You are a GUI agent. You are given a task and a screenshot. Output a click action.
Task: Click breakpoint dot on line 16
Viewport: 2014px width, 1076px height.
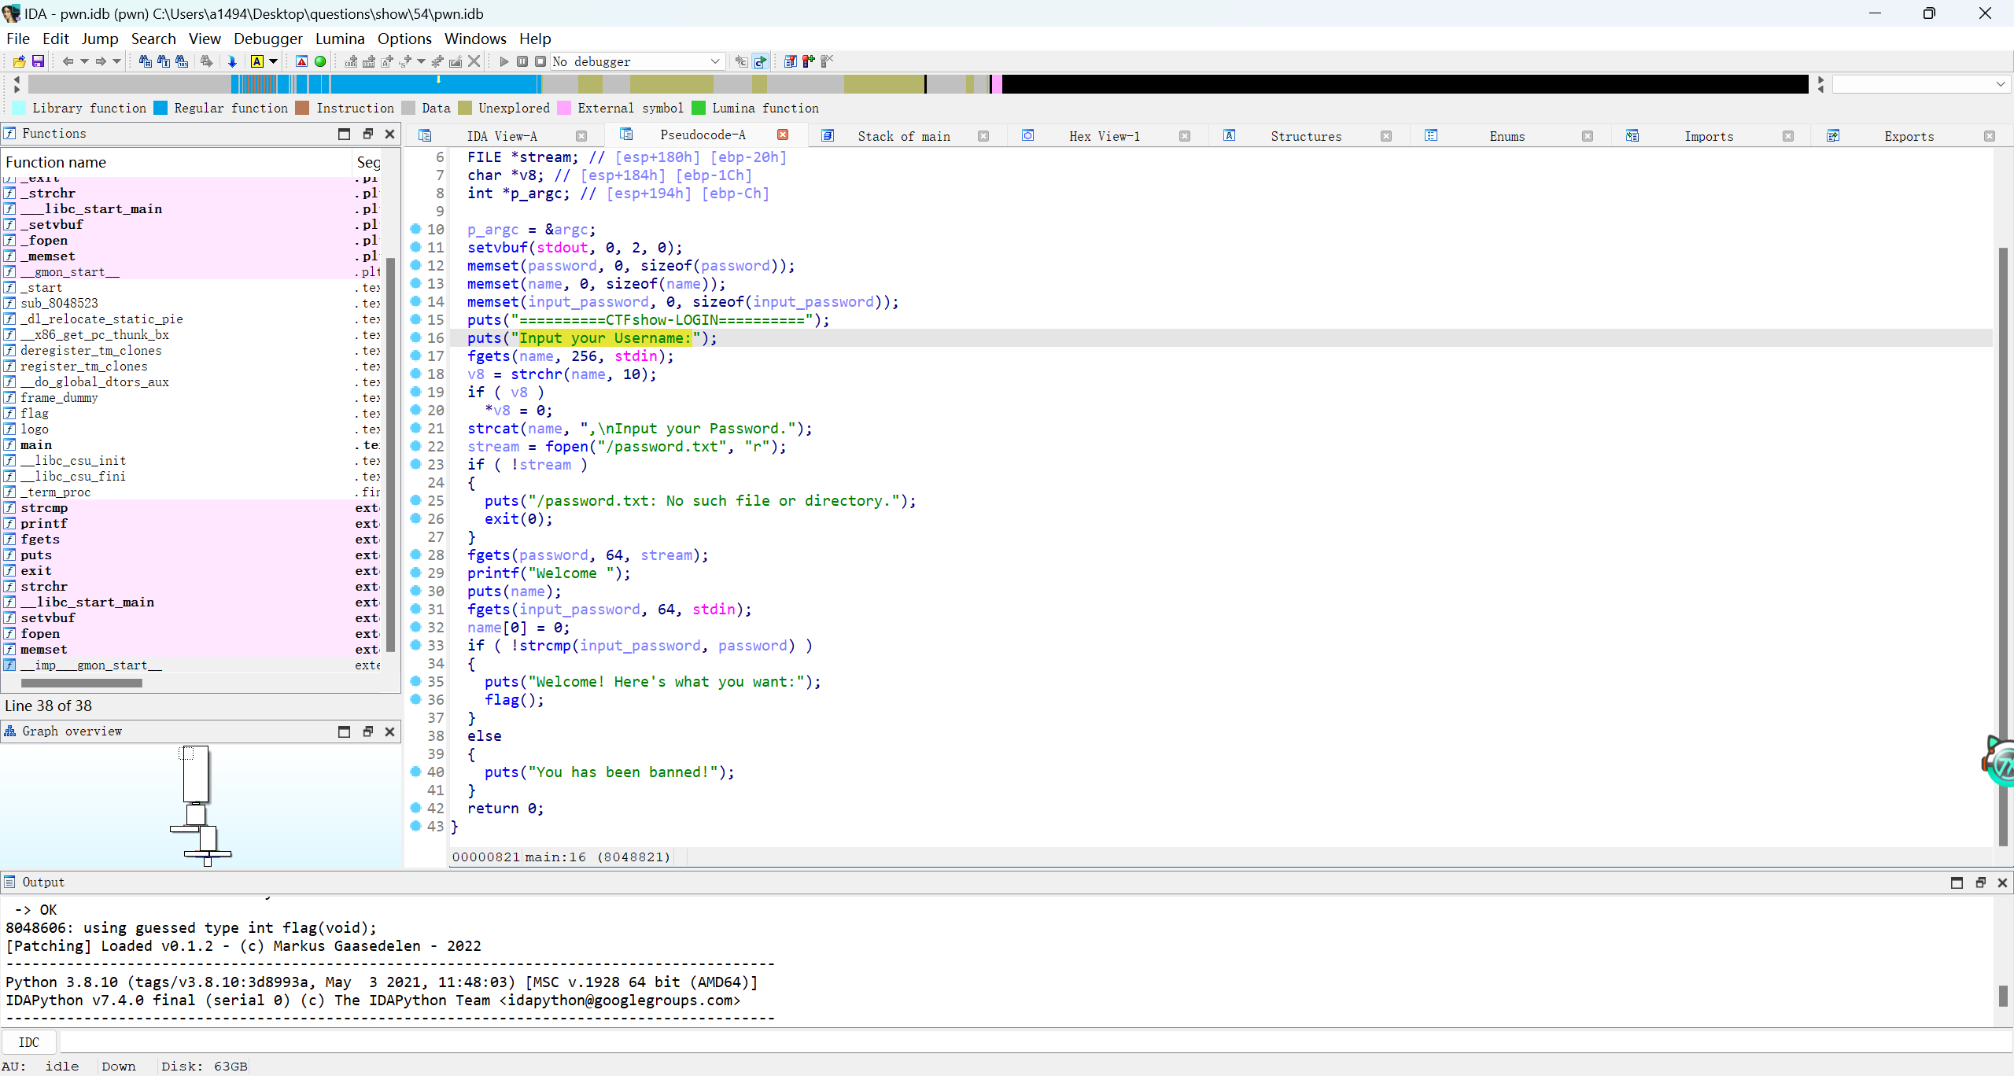pyautogui.click(x=415, y=337)
